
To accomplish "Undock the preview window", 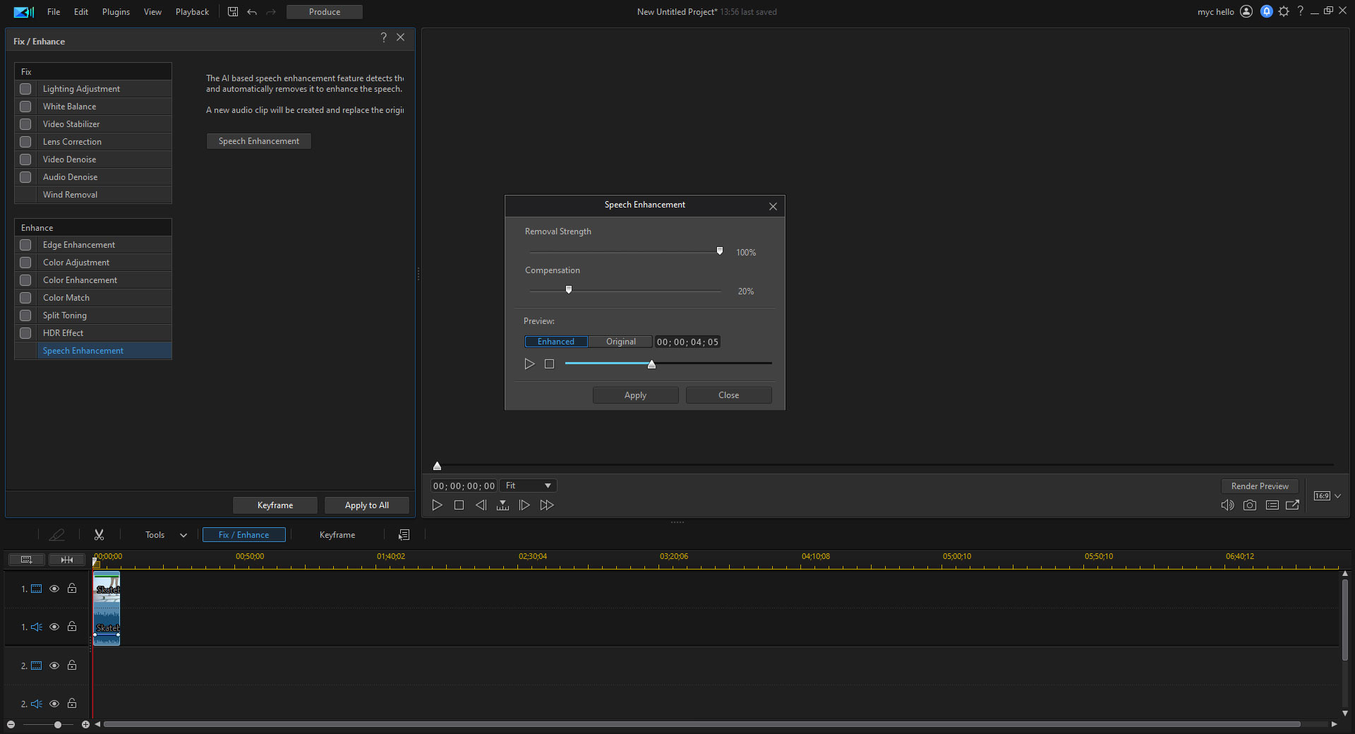I will tap(1293, 505).
